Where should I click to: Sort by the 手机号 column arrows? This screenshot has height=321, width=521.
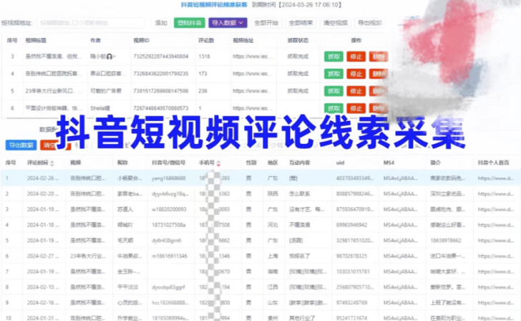(x=218, y=163)
